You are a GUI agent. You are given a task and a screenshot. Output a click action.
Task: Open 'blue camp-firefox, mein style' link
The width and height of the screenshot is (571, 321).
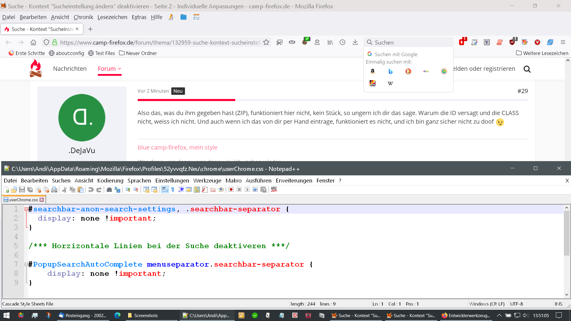tap(177, 147)
